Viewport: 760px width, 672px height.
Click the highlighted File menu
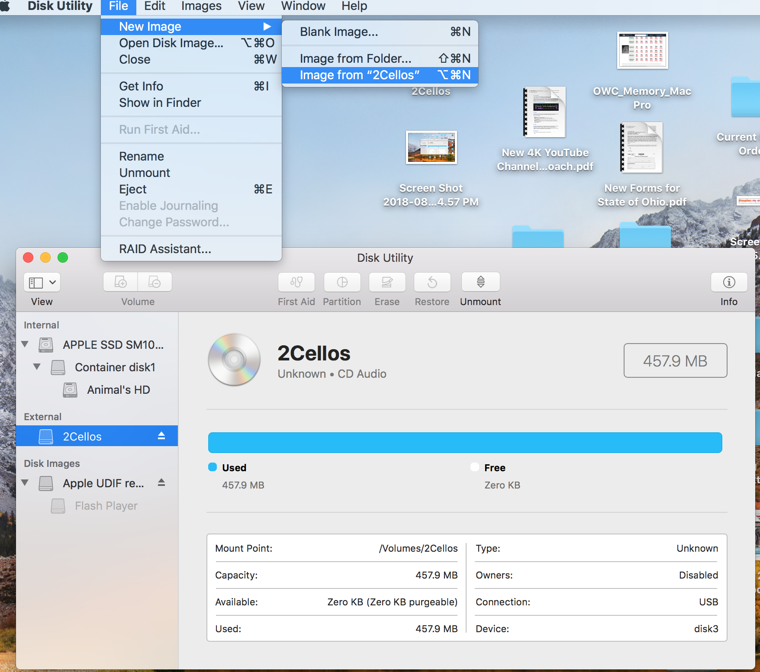click(x=119, y=6)
